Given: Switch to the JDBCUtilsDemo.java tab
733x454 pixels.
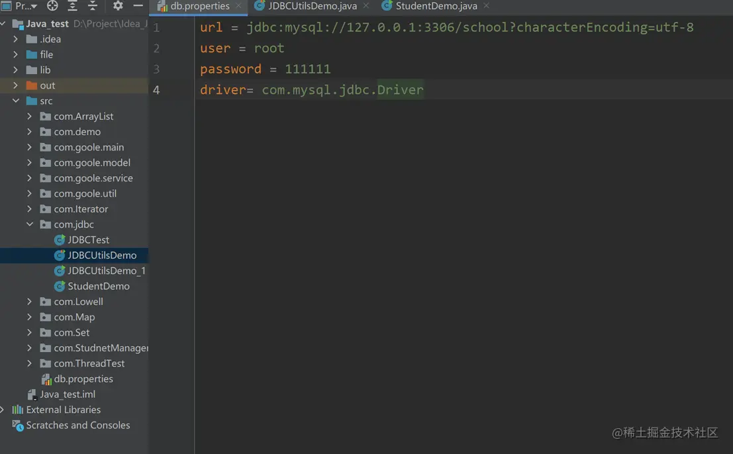Looking at the screenshot, I should [x=313, y=6].
